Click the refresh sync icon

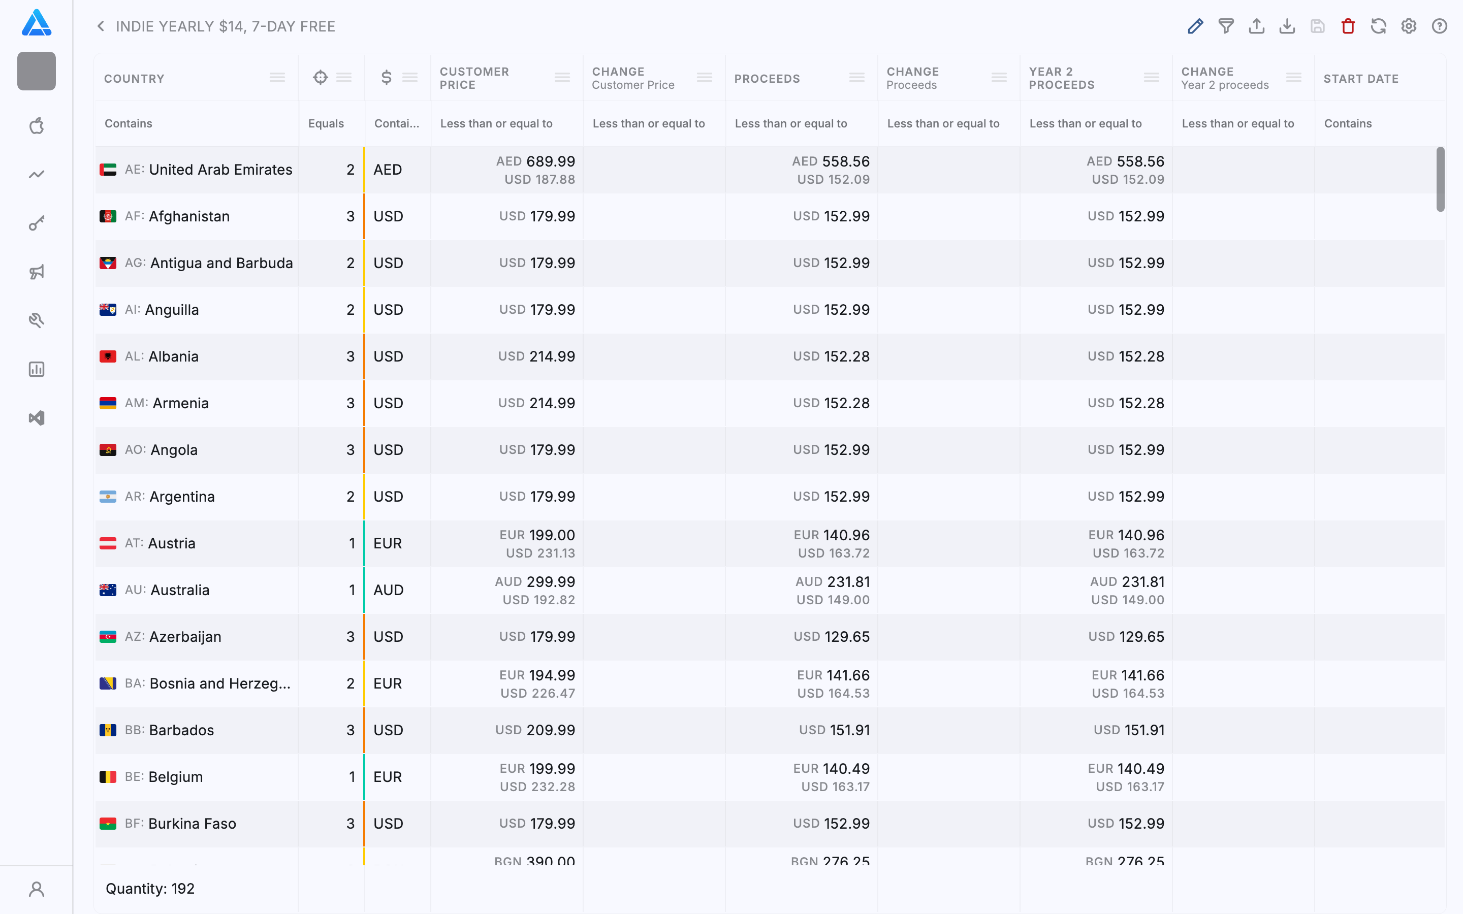(1378, 26)
